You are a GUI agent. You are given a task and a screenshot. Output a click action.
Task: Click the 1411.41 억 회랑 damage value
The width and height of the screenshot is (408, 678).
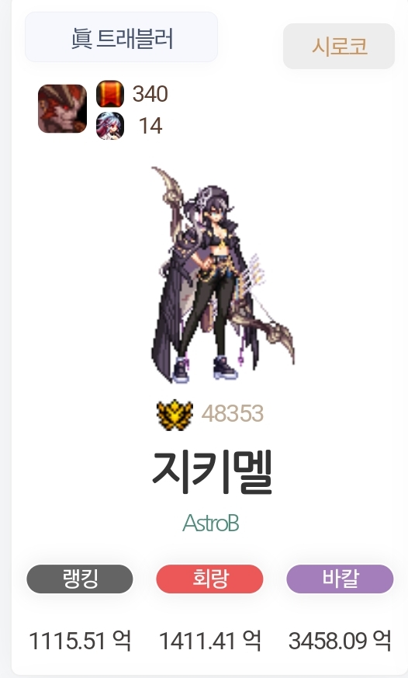click(x=210, y=641)
